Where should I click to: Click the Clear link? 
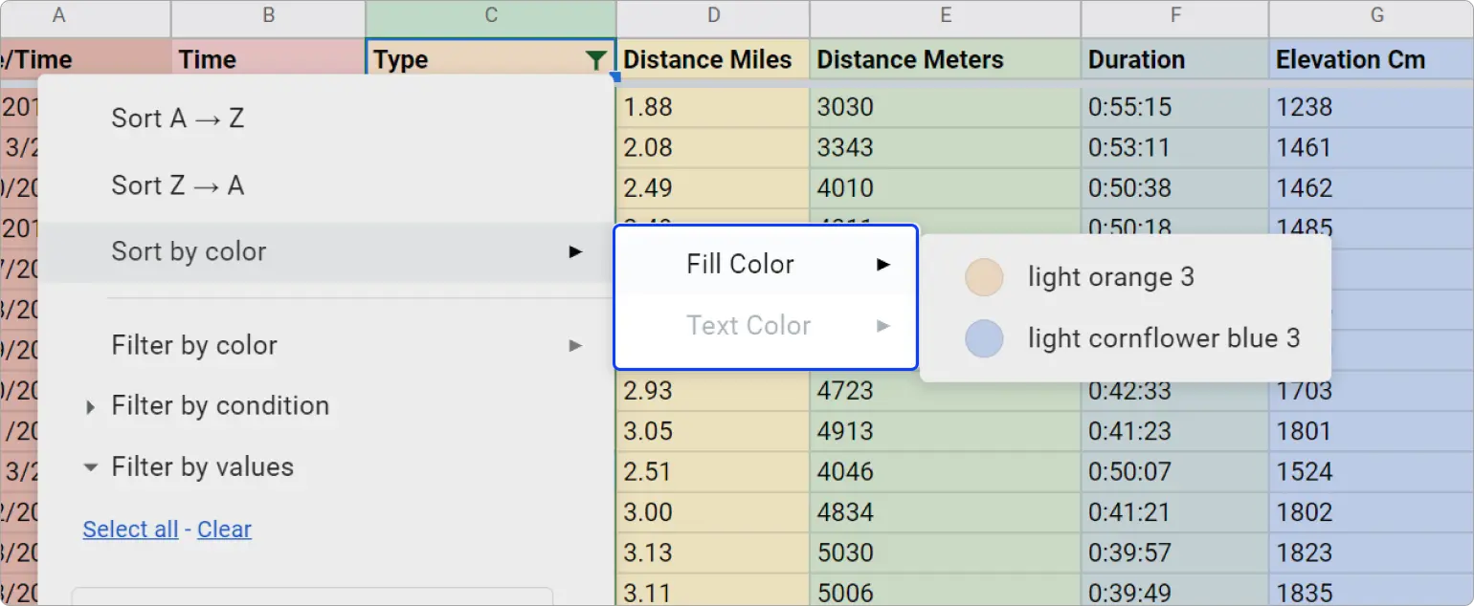pos(224,530)
